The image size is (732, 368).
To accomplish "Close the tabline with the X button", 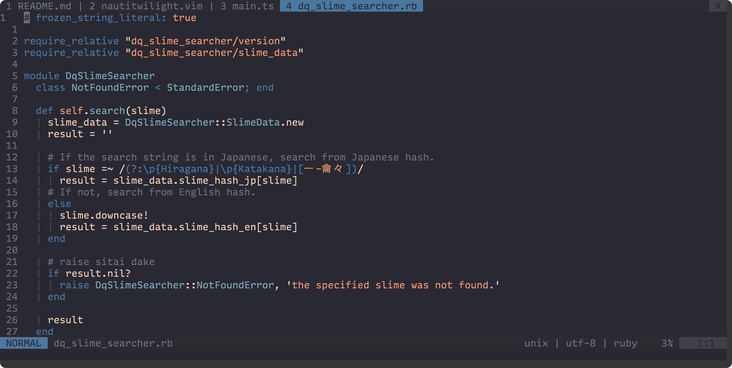I will (x=718, y=6).
